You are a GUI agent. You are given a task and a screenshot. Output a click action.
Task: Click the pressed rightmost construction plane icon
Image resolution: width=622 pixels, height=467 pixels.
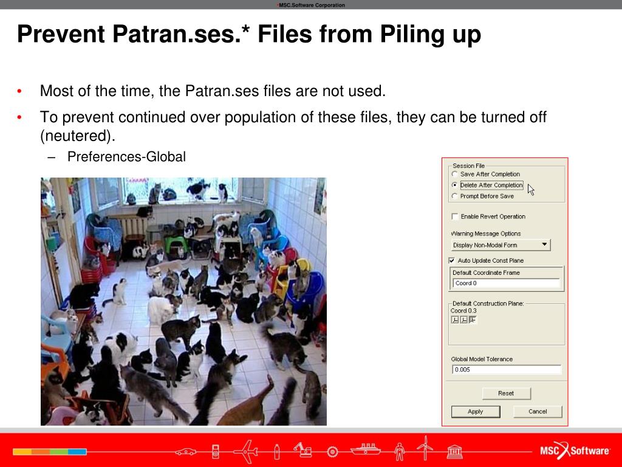click(x=473, y=320)
